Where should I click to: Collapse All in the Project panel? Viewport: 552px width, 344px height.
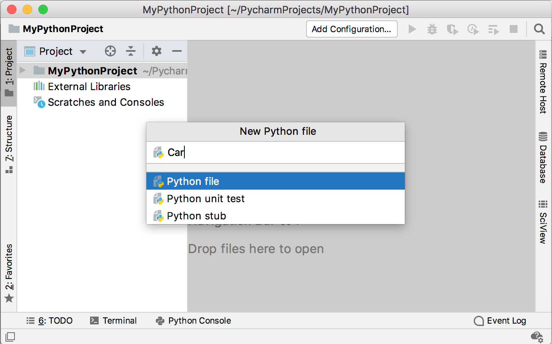[131, 51]
